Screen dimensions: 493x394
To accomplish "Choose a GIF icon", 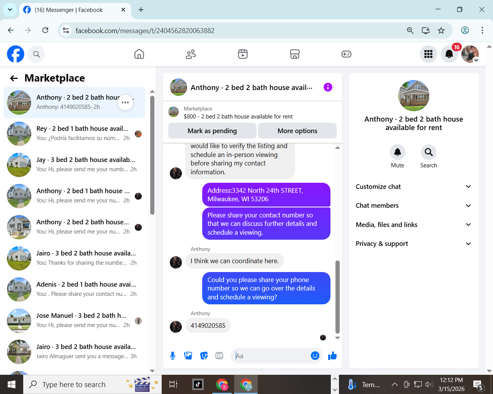I will [x=220, y=356].
